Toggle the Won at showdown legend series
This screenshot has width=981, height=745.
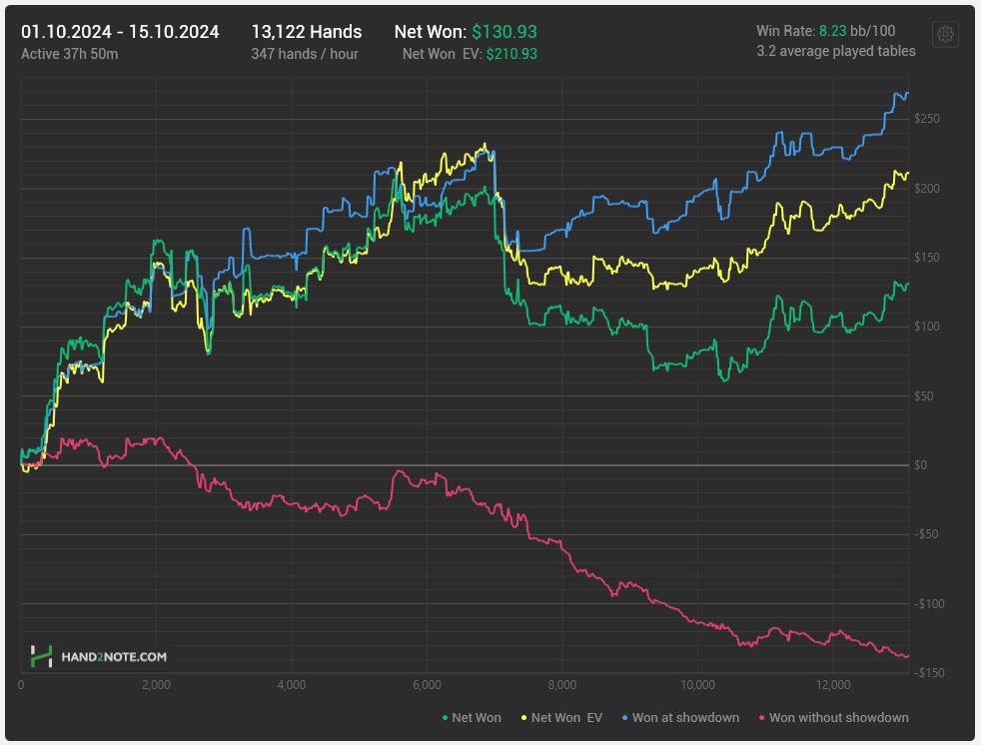tap(680, 717)
